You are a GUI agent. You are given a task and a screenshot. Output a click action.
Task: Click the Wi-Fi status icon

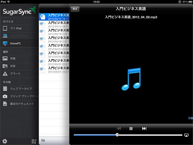coord(9,2)
